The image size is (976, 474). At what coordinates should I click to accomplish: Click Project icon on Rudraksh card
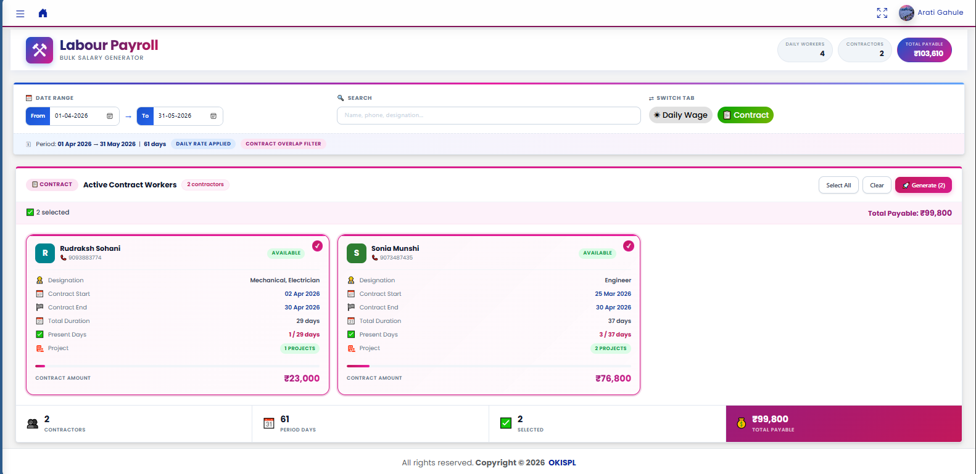tap(39, 348)
